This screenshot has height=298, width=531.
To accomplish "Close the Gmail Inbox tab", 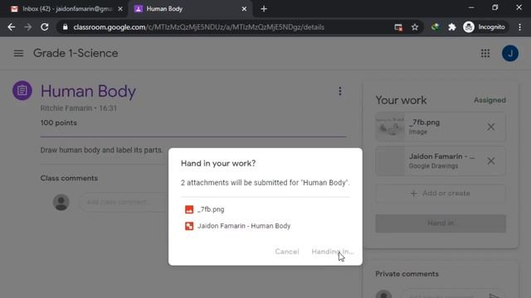I will tap(120, 9).
